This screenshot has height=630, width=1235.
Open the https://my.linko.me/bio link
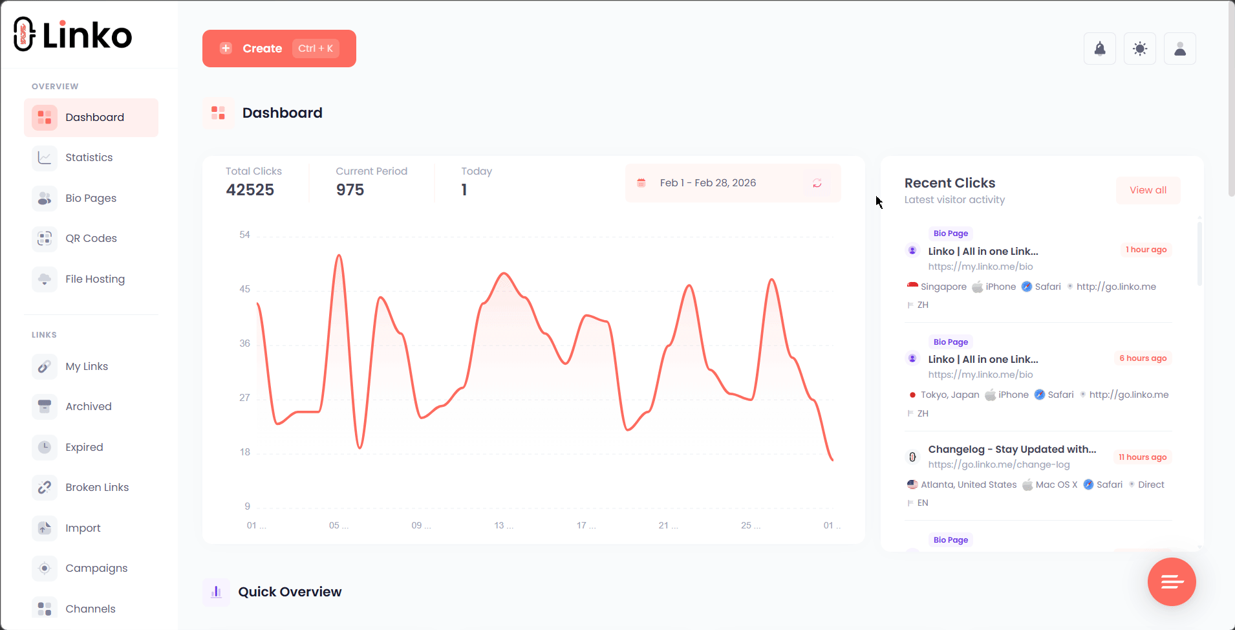point(980,266)
